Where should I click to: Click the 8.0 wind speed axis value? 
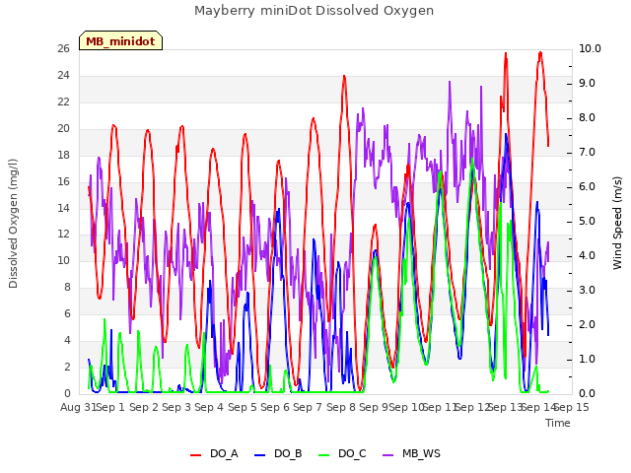click(x=587, y=118)
